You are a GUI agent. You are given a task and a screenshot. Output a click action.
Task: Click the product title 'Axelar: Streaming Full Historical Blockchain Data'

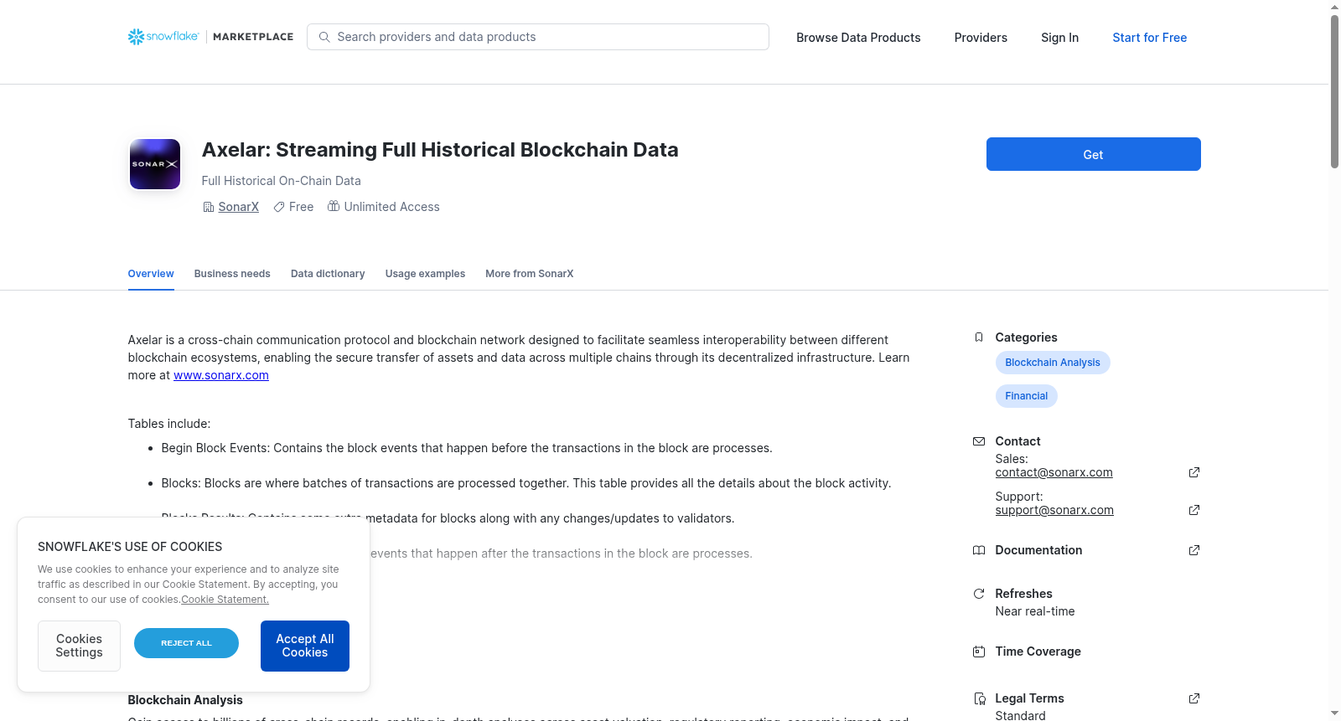click(x=440, y=150)
